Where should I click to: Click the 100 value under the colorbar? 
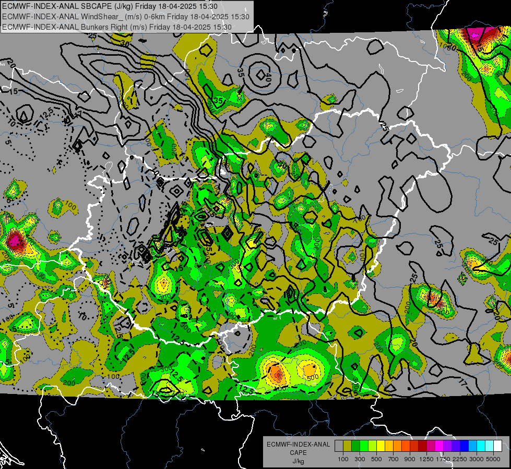[343, 459]
